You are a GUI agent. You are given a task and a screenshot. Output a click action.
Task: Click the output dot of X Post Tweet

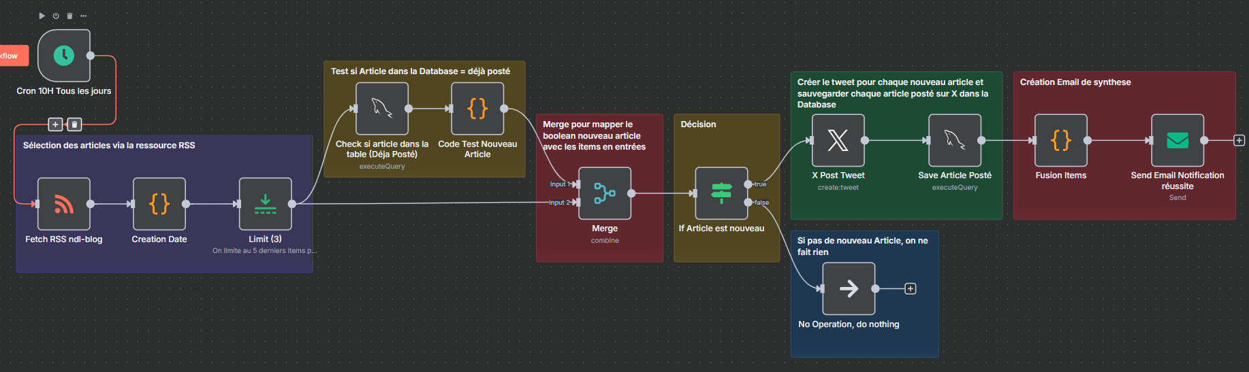[865, 140]
